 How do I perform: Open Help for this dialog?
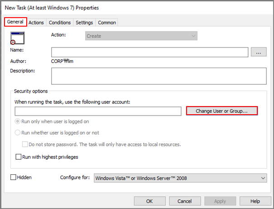pyautogui.click(x=255, y=201)
